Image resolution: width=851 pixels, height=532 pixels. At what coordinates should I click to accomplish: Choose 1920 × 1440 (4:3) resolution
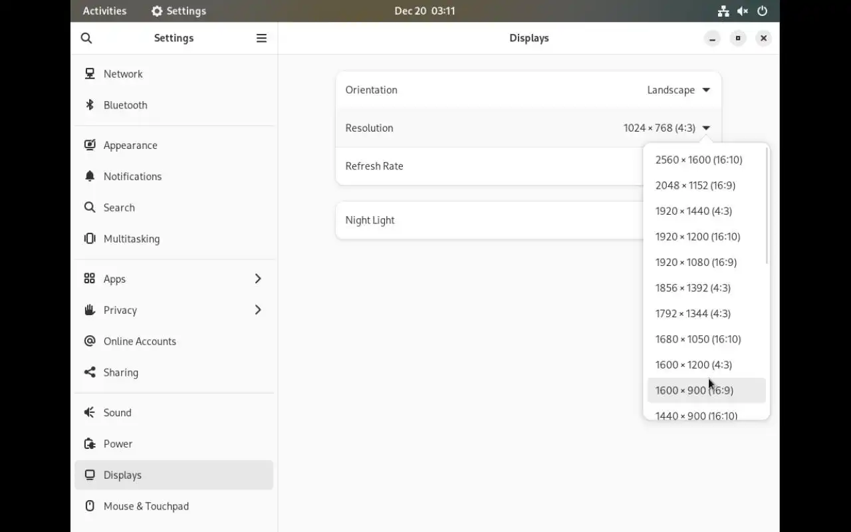click(x=707, y=211)
